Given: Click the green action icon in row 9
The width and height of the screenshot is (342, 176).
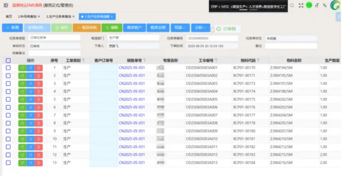Looking at the screenshot, I should (x=22, y=131).
